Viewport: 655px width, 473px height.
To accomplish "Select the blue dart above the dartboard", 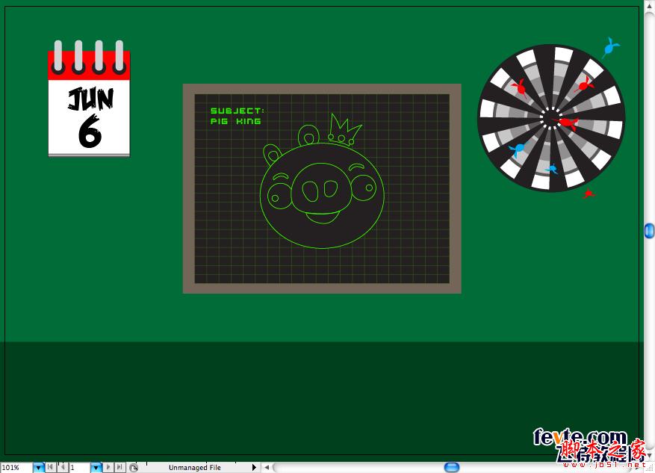I will tap(610, 48).
